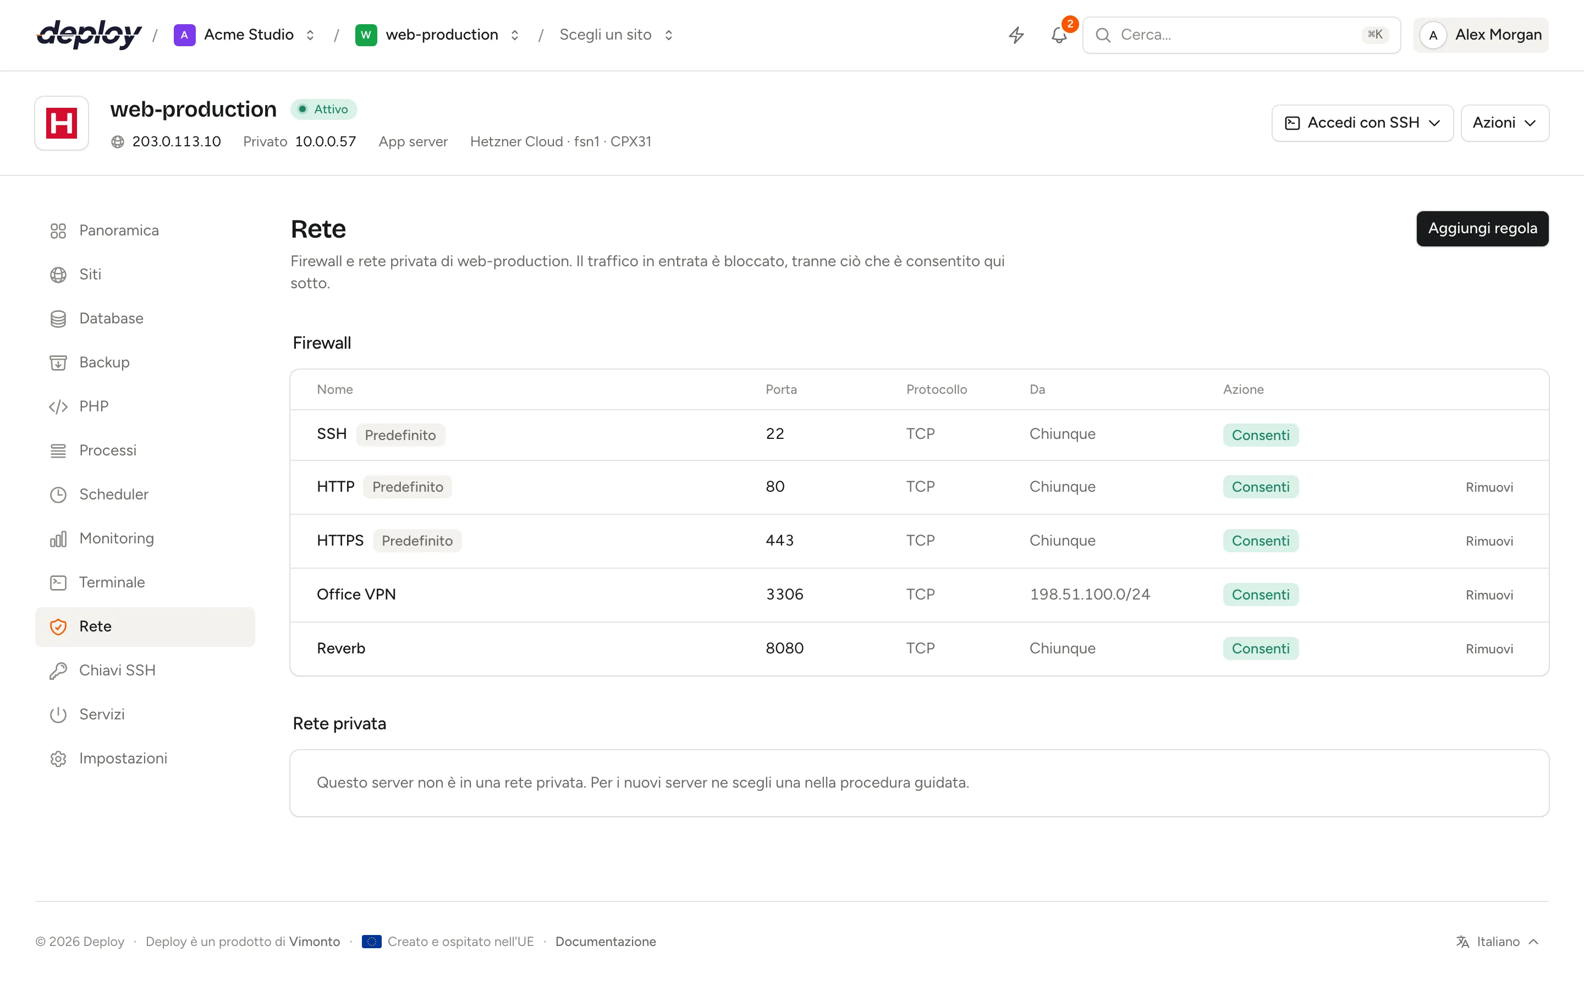Open Database section in sidebar
The image size is (1584, 990).
coord(145,318)
